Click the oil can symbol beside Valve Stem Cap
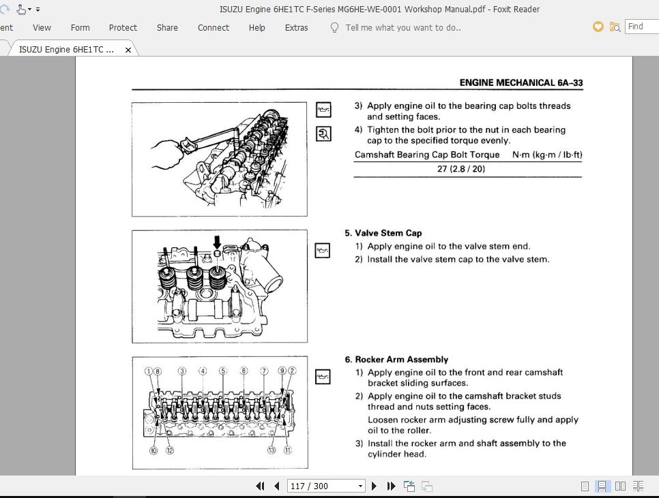The width and height of the screenshot is (659, 498). (x=323, y=251)
